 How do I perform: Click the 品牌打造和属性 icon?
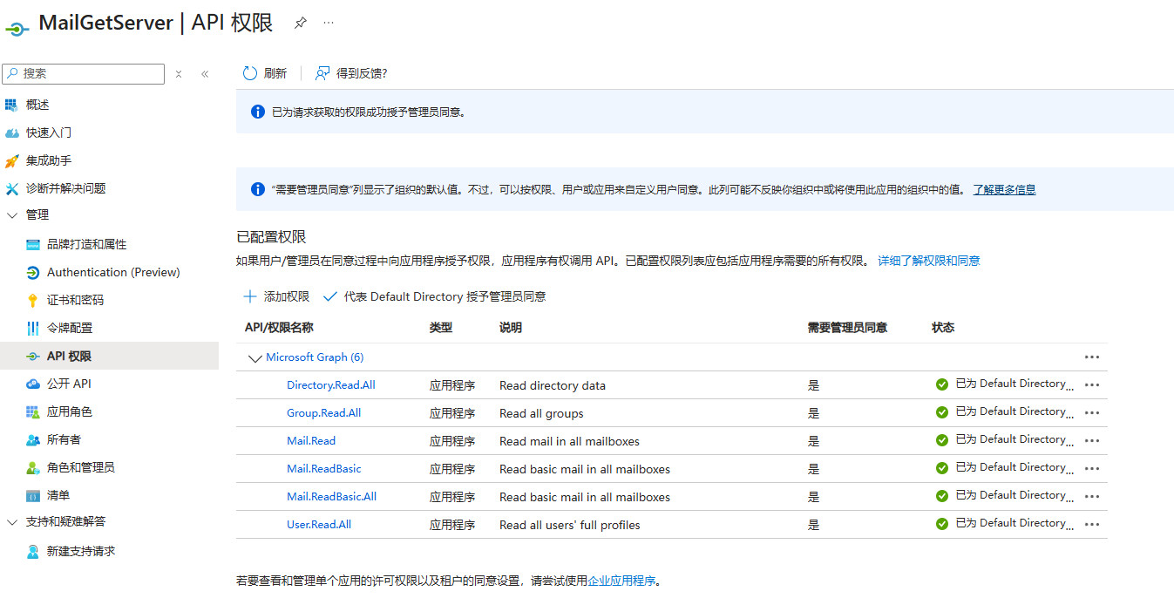click(x=33, y=244)
